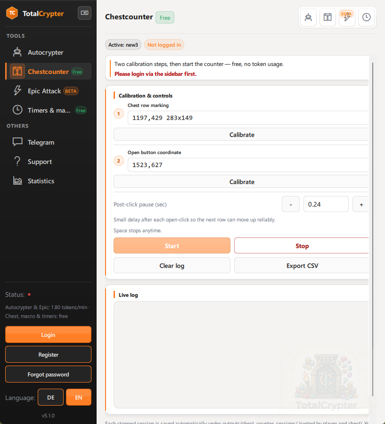Viewport: 385px width, 424px height.
Task: Open the Statistics page
Action: [x=49, y=180]
